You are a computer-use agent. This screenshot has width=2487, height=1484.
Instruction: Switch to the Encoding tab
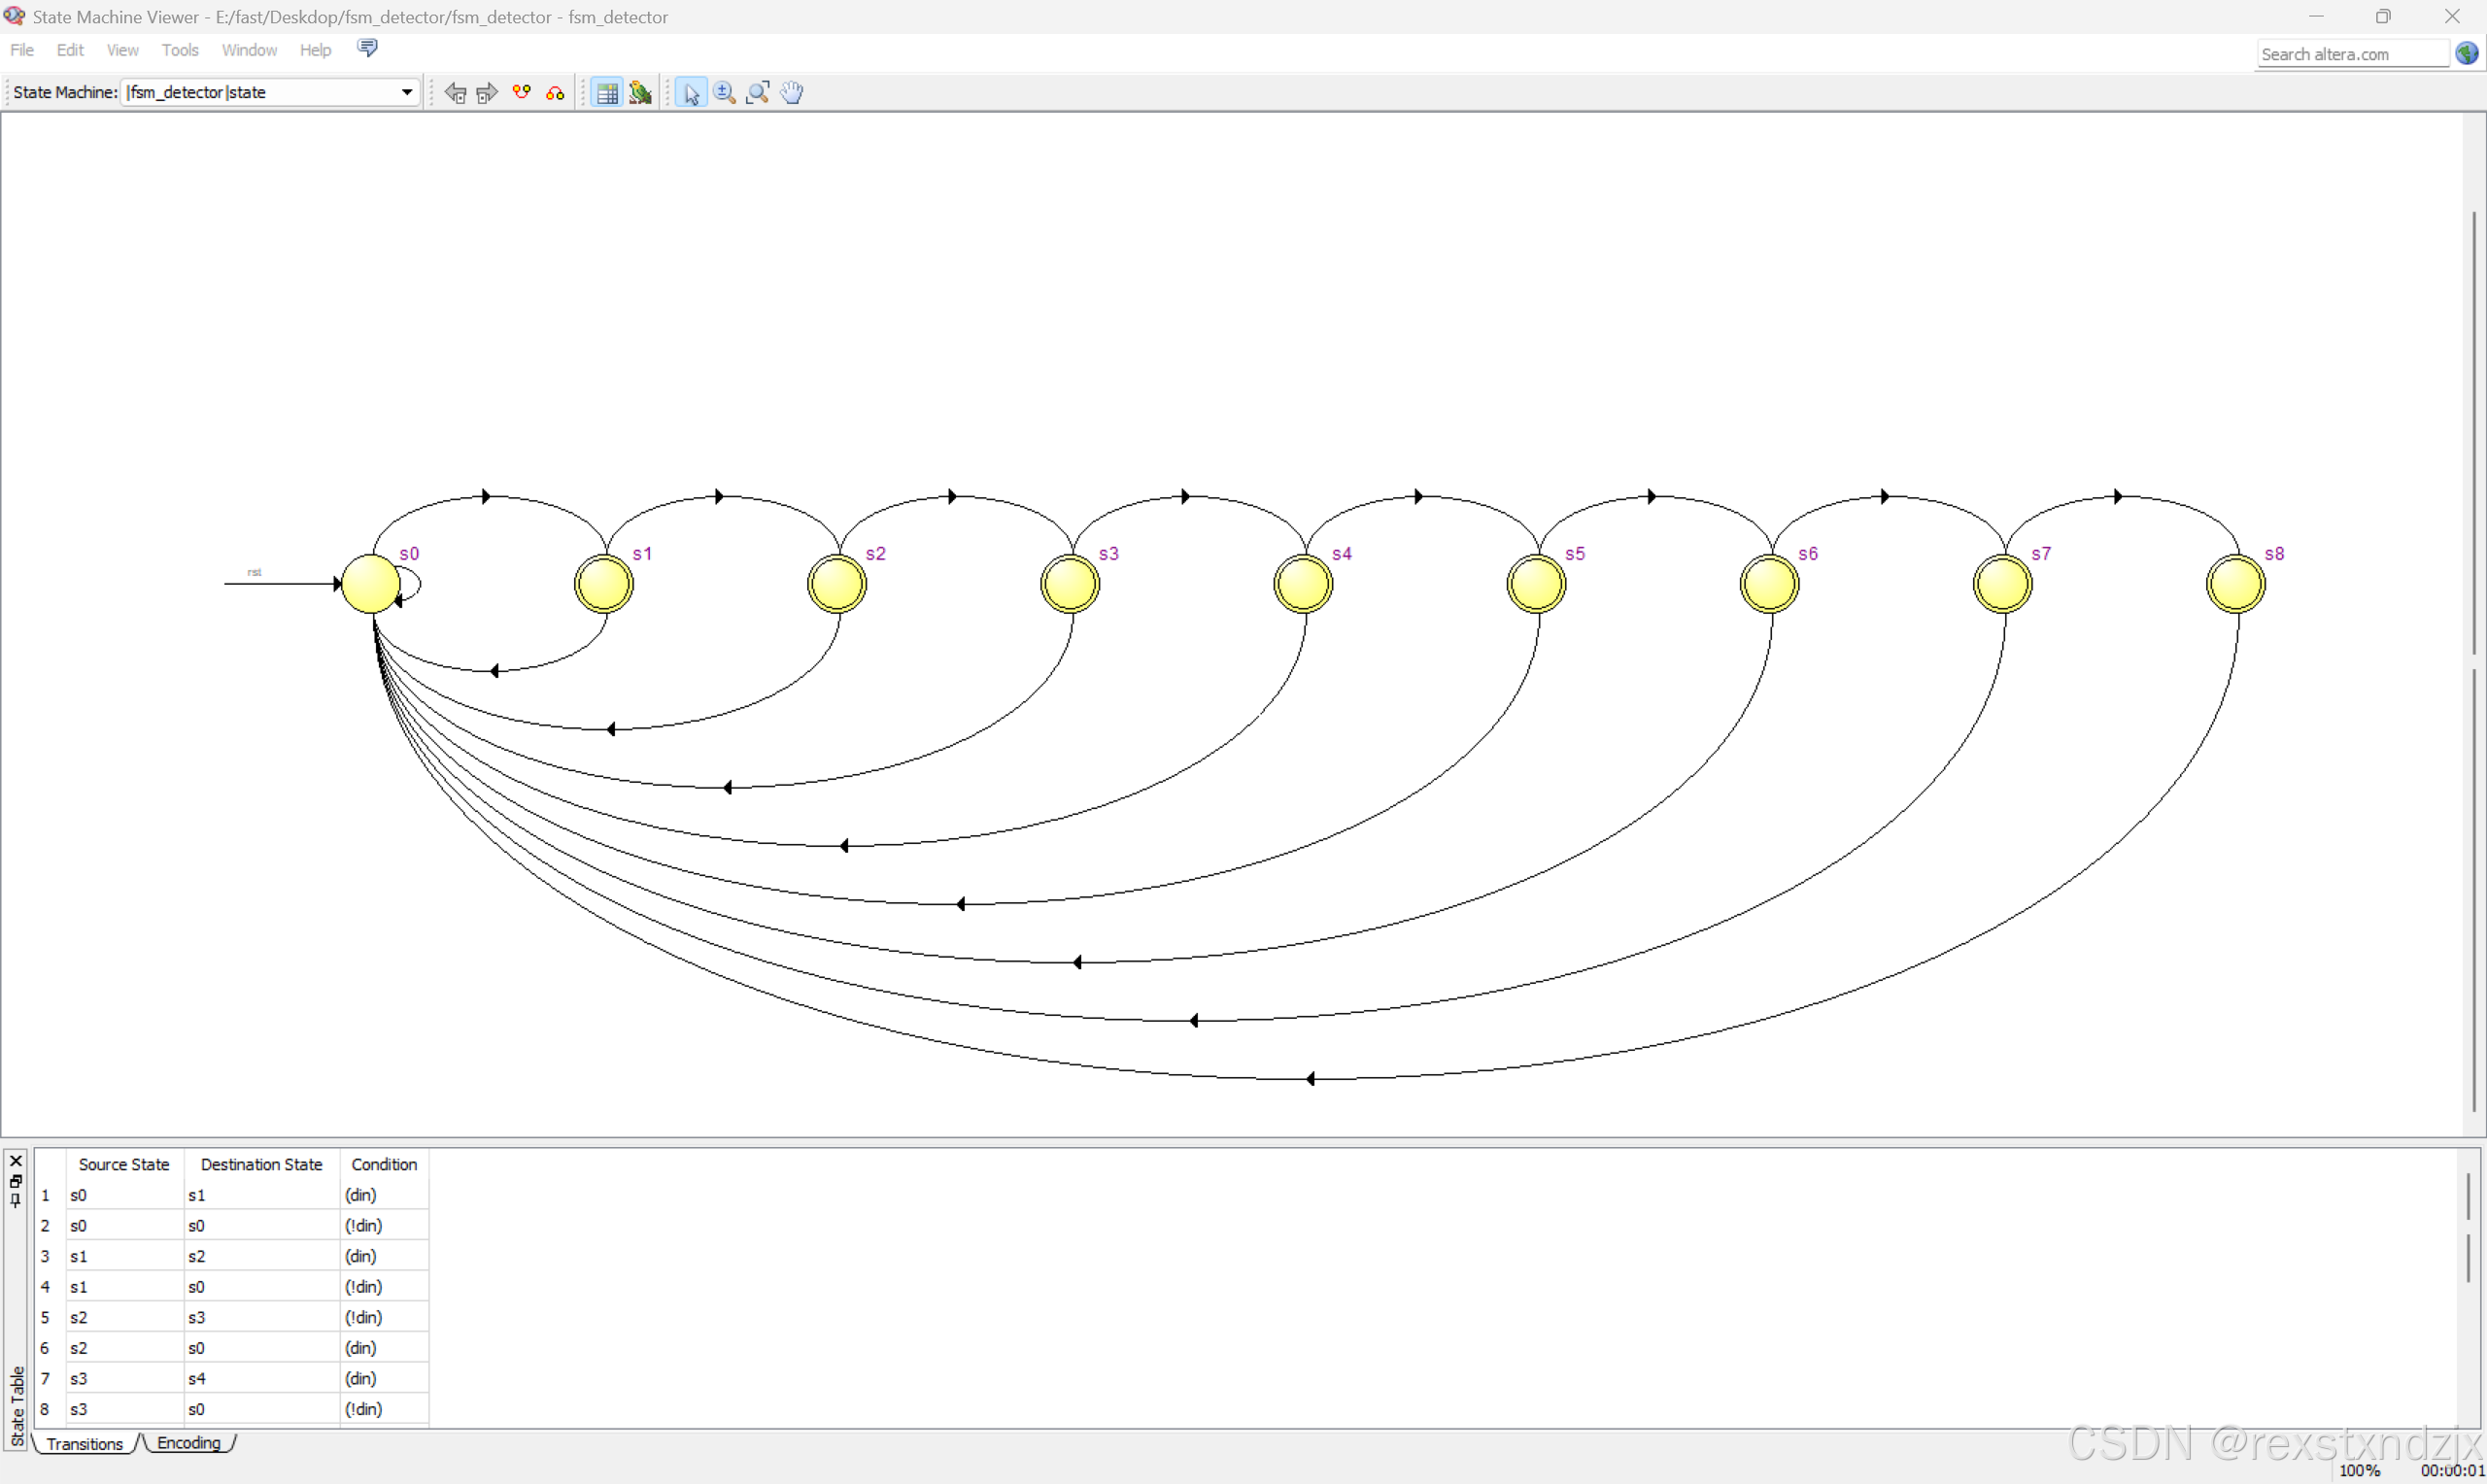[x=188, y=1443]
